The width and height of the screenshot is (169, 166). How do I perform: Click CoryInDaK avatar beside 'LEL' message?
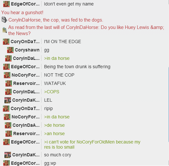coord(8,100)
